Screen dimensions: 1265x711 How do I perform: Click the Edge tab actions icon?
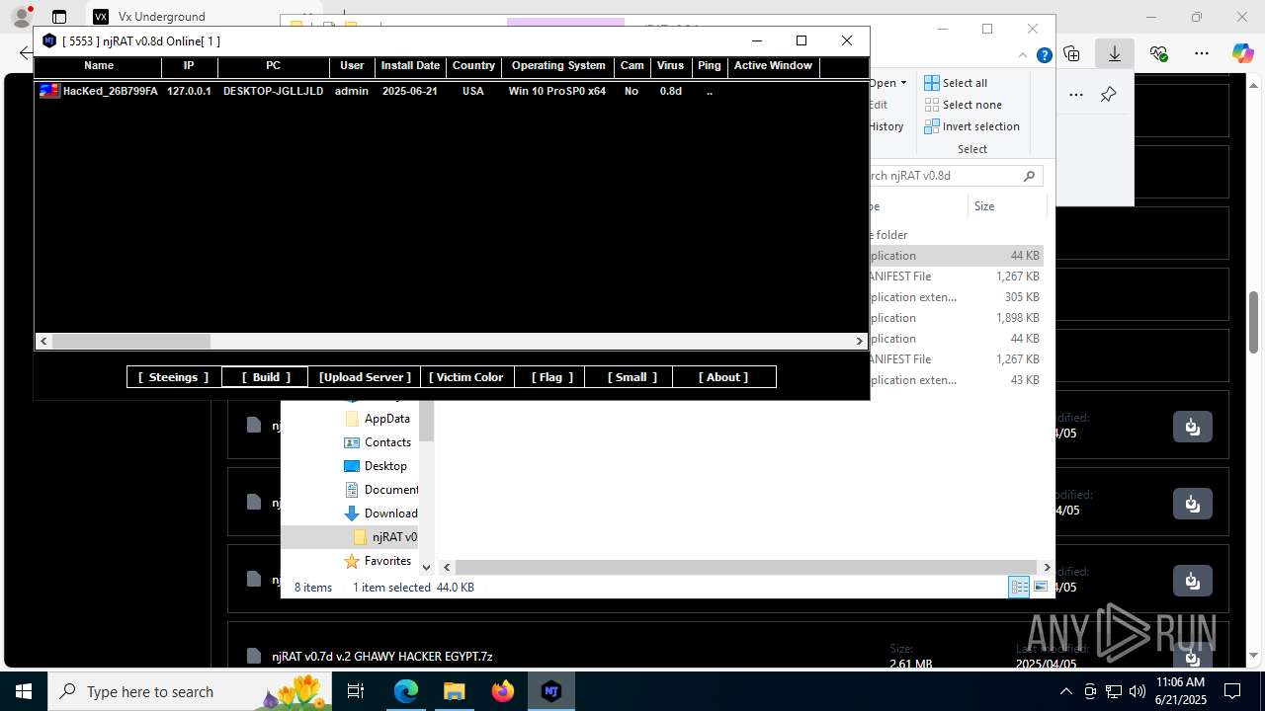[x=59, y=17]
